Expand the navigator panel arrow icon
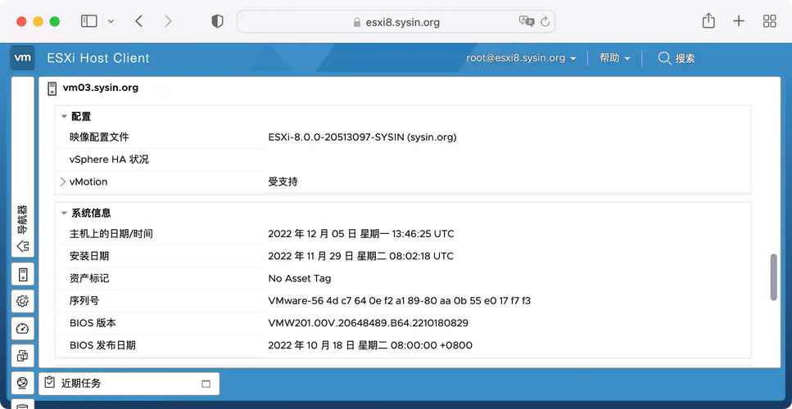 pyautogui.click(x=23, y=246)
